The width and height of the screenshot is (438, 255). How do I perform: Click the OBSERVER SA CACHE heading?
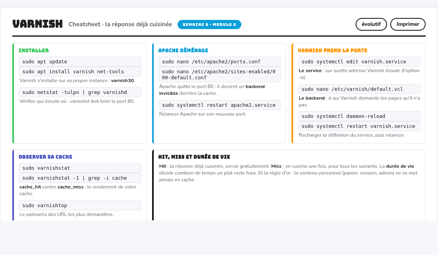tap(45, 157)
